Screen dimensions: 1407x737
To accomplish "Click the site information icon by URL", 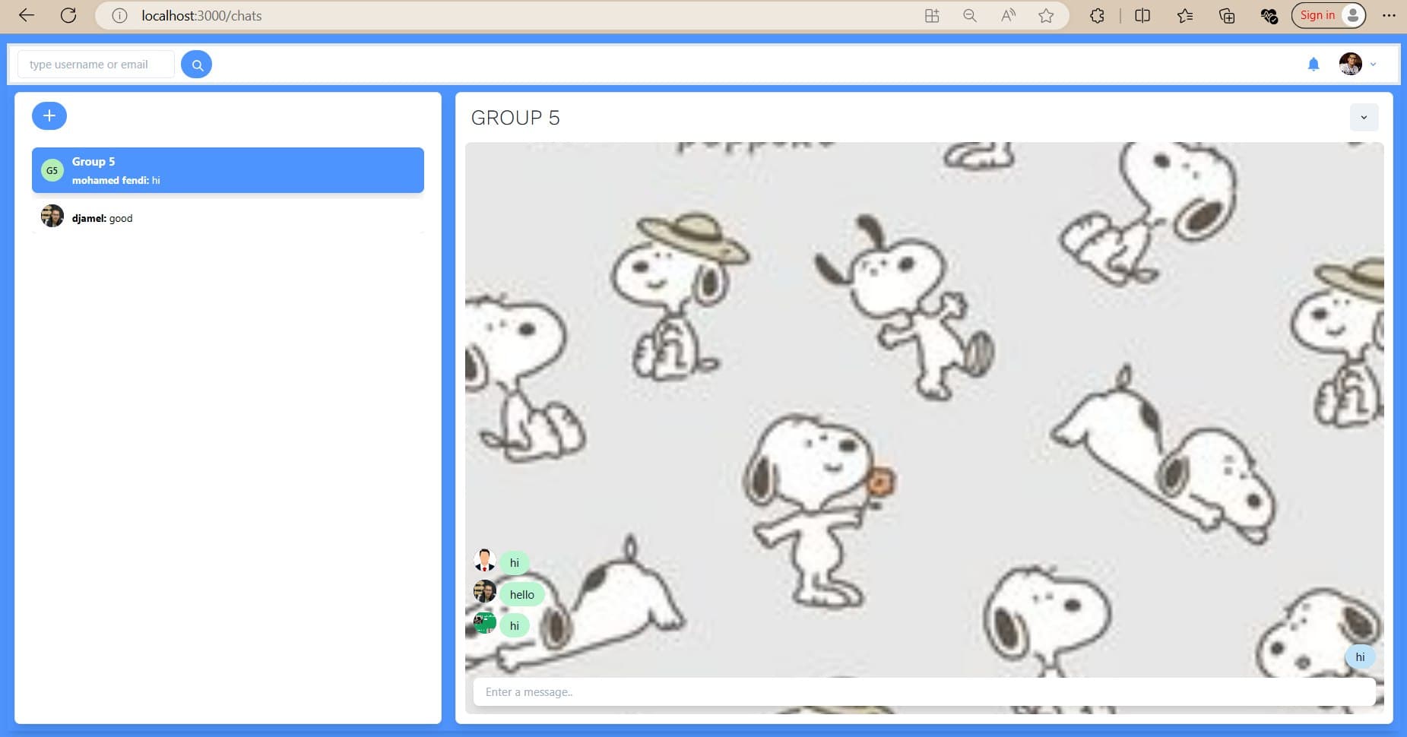I will click(x=119, y=15).
